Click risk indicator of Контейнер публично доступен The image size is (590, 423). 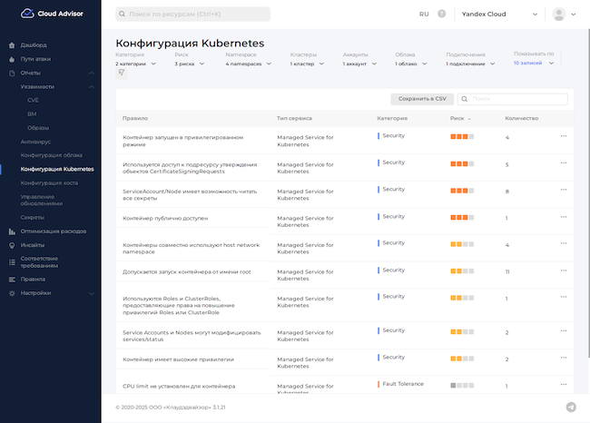pyautogui.click(x=462, y=217)
